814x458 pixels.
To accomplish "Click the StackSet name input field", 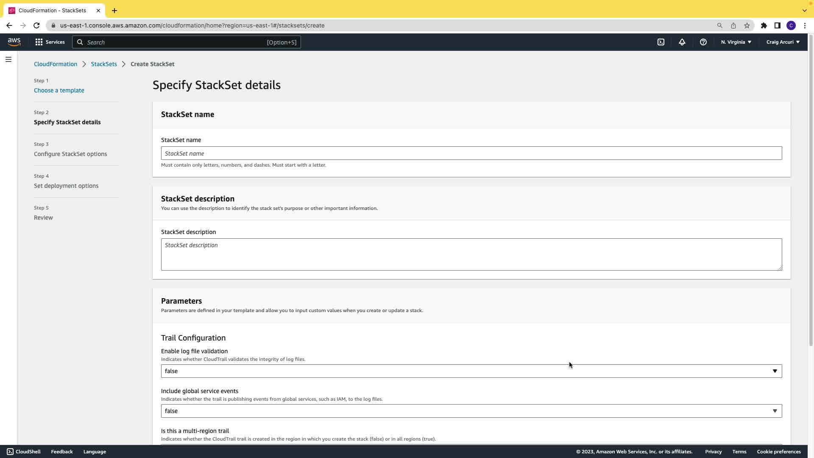I will click(x=471, y=154).
